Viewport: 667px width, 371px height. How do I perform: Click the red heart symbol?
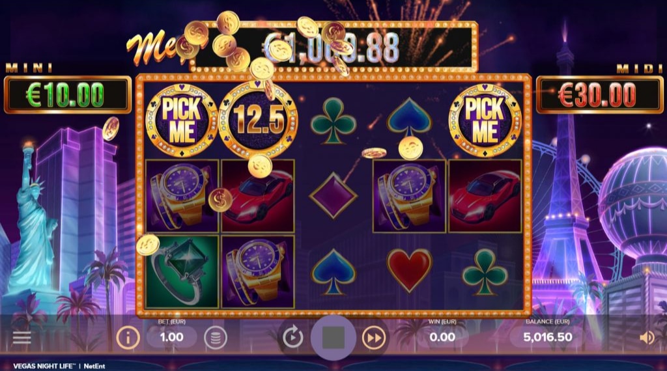tap(409, 271)
